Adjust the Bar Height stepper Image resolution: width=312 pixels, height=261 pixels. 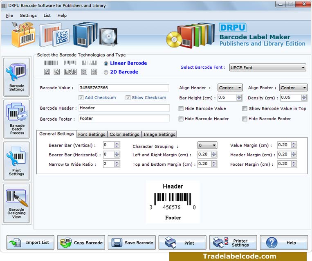click(239, 97)
